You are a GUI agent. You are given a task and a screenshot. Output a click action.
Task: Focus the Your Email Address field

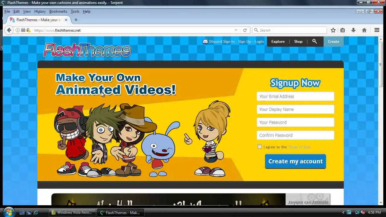pyautogui.click(x=296, y=96)
